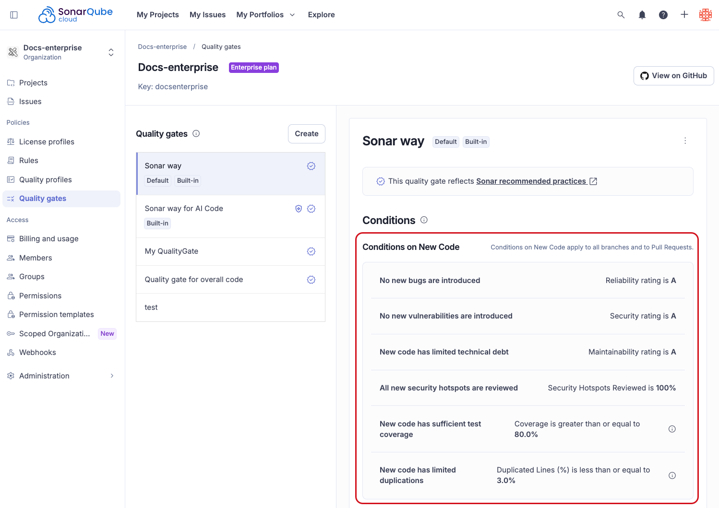Click info icon for Duplicated Lines condition
This screenshot has width=719, height=508.
(x=672, y=475)
